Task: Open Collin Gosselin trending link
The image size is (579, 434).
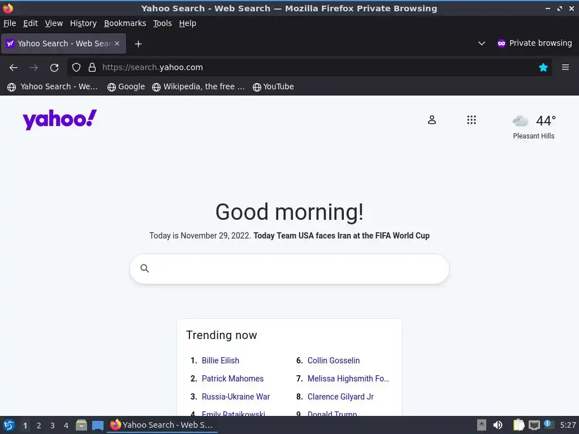Action: pos(334,361)
